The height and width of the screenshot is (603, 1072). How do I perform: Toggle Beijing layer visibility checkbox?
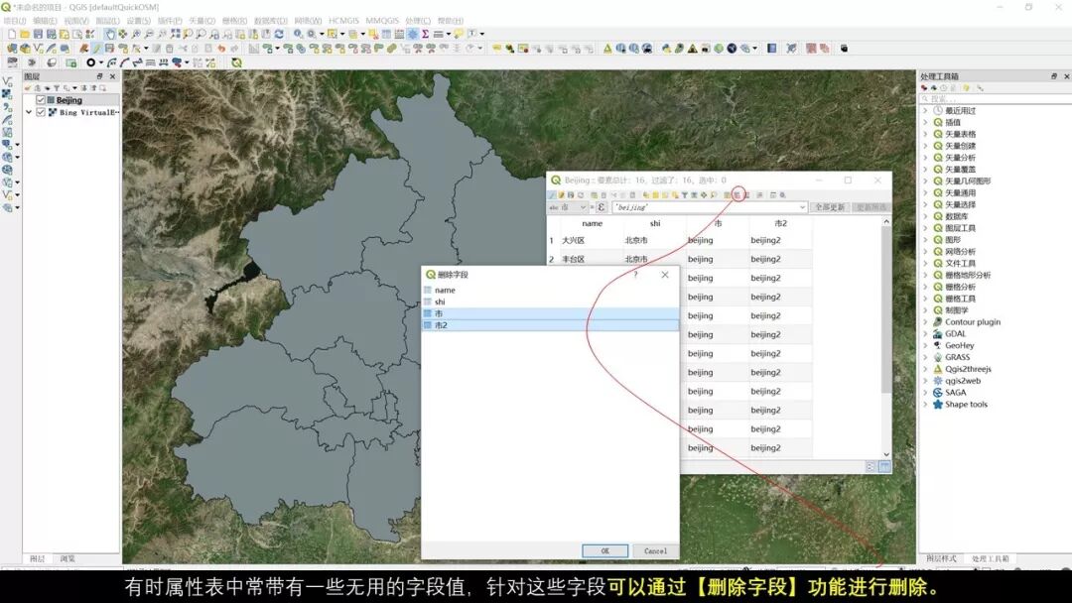(x=41, y=100)
